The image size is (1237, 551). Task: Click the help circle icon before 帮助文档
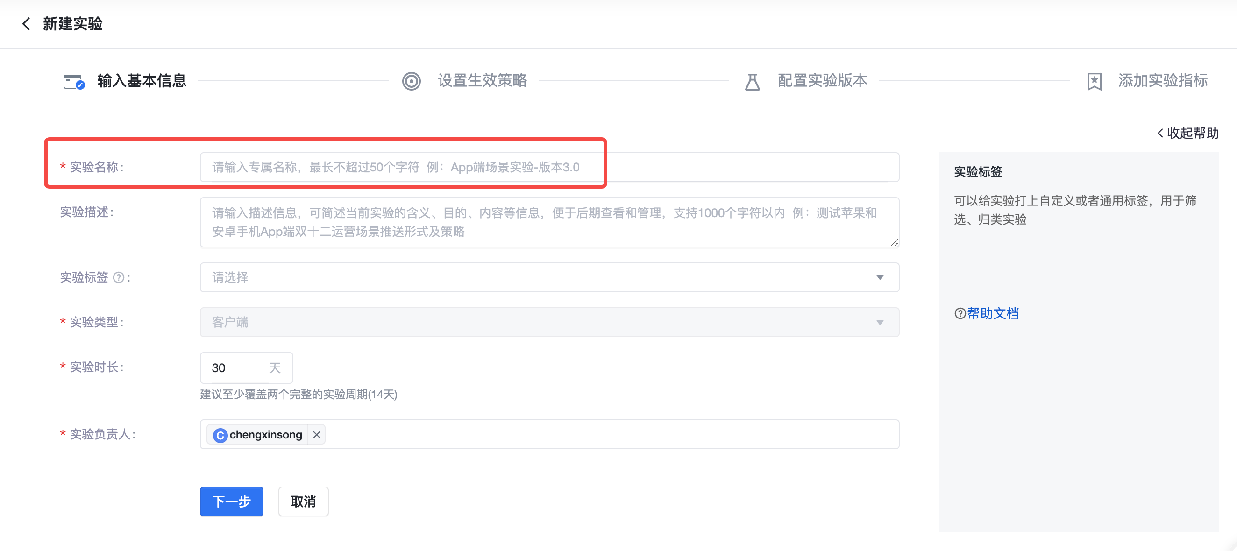960,313
